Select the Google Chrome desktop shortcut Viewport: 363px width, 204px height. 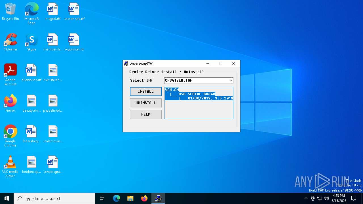(x=10, y=136)
